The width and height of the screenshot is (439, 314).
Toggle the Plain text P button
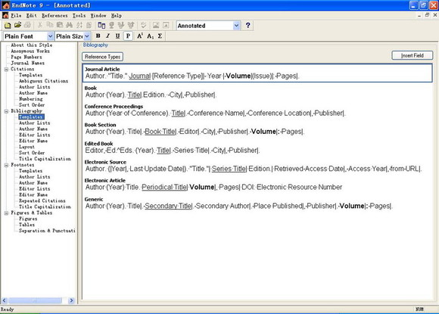[x=128, y=36]
